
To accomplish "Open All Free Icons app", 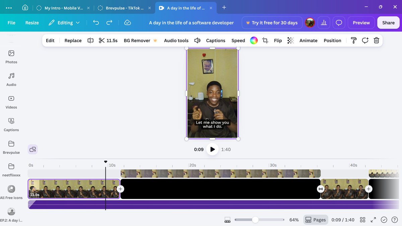I will (11, 193).
